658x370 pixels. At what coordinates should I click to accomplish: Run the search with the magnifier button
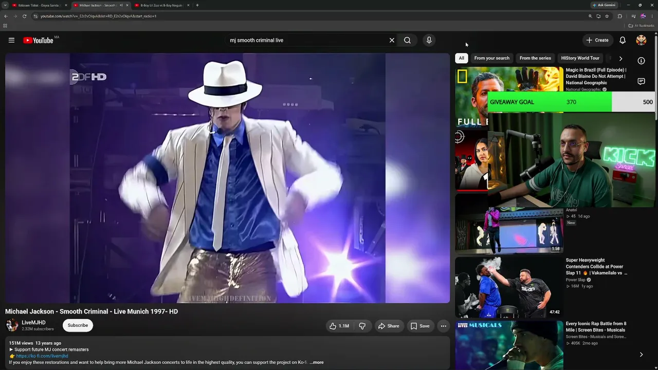[407, 40]
